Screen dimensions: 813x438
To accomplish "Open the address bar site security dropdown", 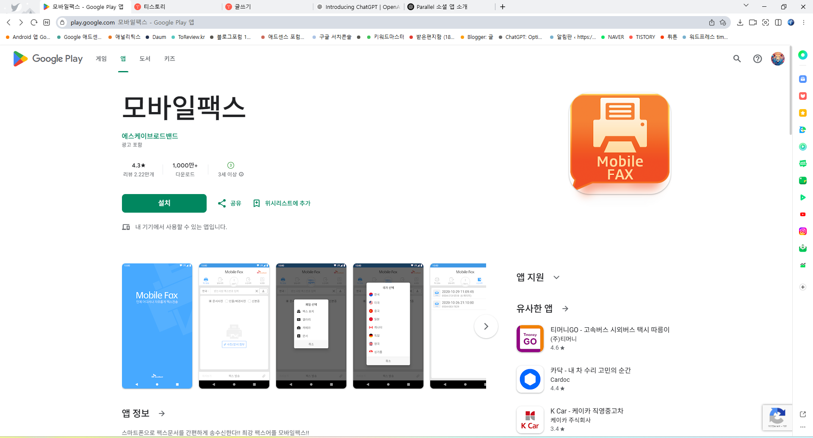I will coord(62,22).
